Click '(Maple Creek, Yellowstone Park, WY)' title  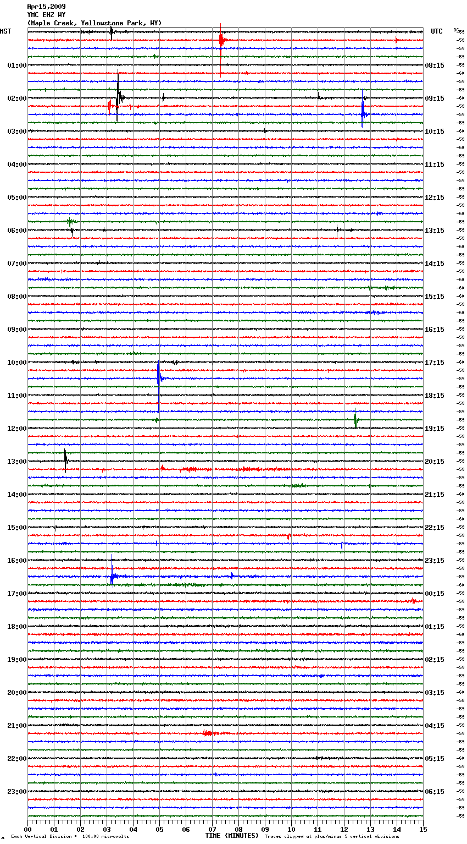(94, 23)
